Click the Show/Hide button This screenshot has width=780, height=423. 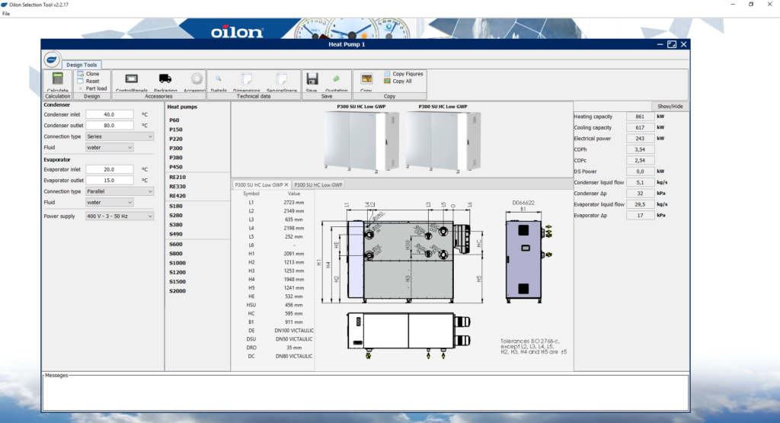(670, 106)
